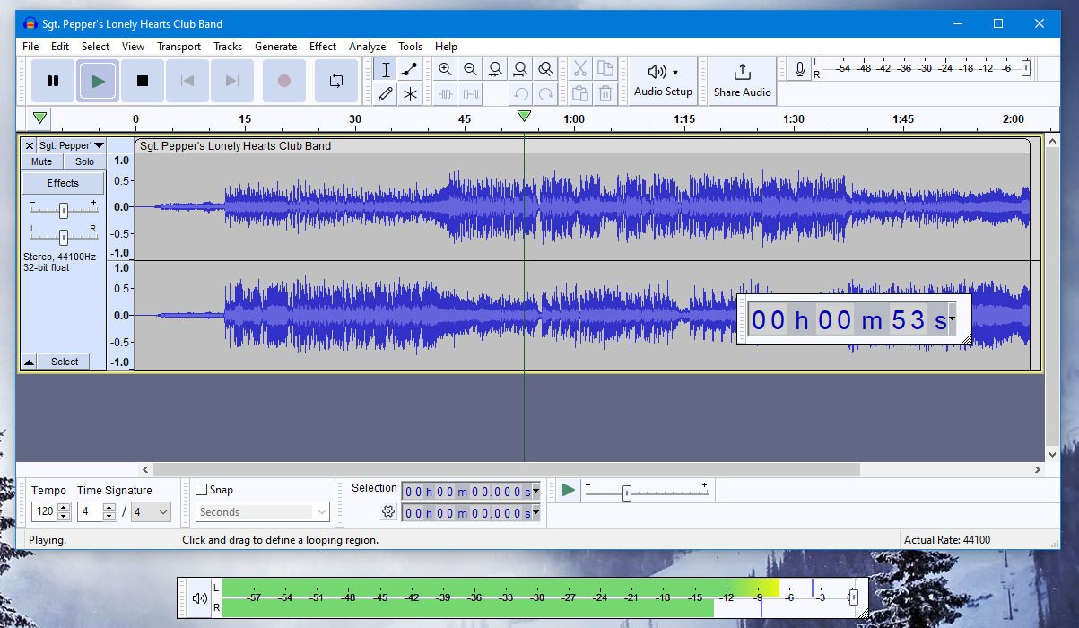Pause playback with the Pause button
The width and height of the screenshot is (1079, 628).
pos(53,81)
